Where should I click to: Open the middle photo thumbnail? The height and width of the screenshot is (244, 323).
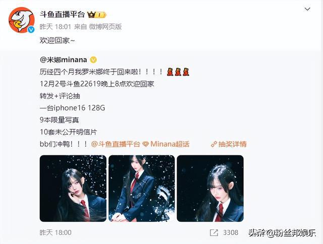pyautogui.click(x=141, y=189)
